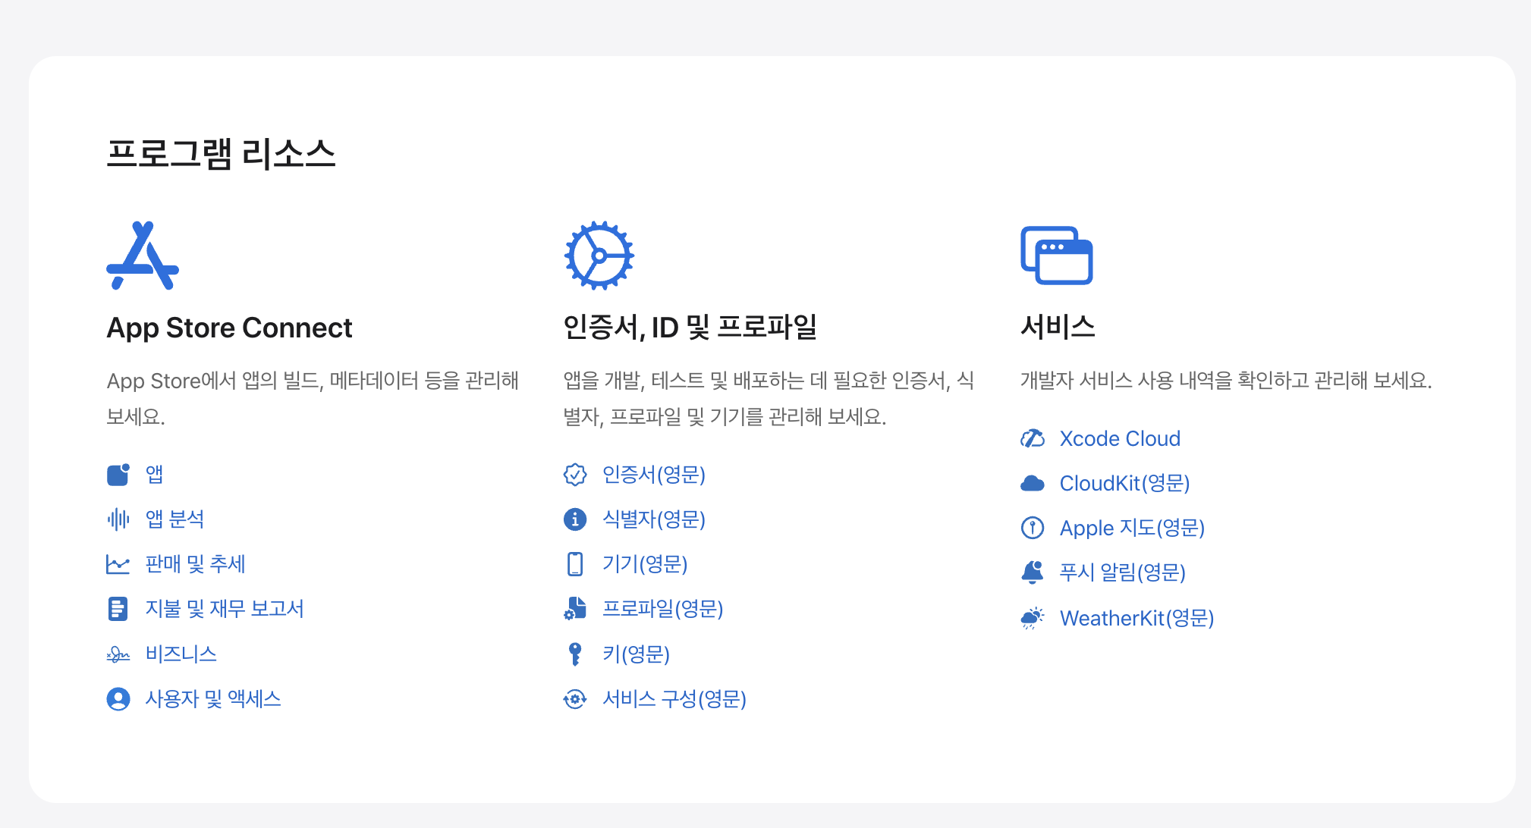Open Apple 지도(영문) link
The height and width of the screenshot is (828, 1531).
pyautogui.click(x=1133, y=528)
